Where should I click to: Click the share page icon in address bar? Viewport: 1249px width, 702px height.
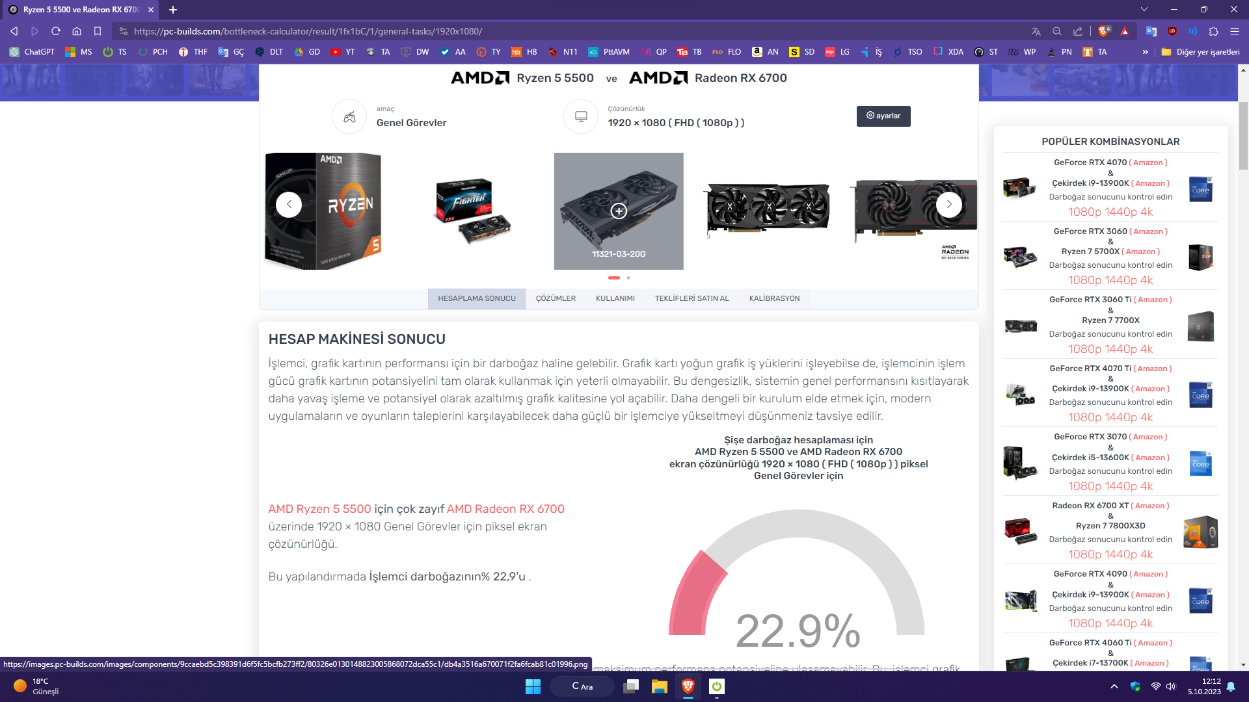pyautogui.click(x=1078, y=31)
